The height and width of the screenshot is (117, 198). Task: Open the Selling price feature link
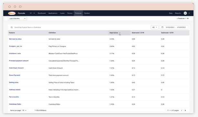pyautogui.click(x=14, y=82)
